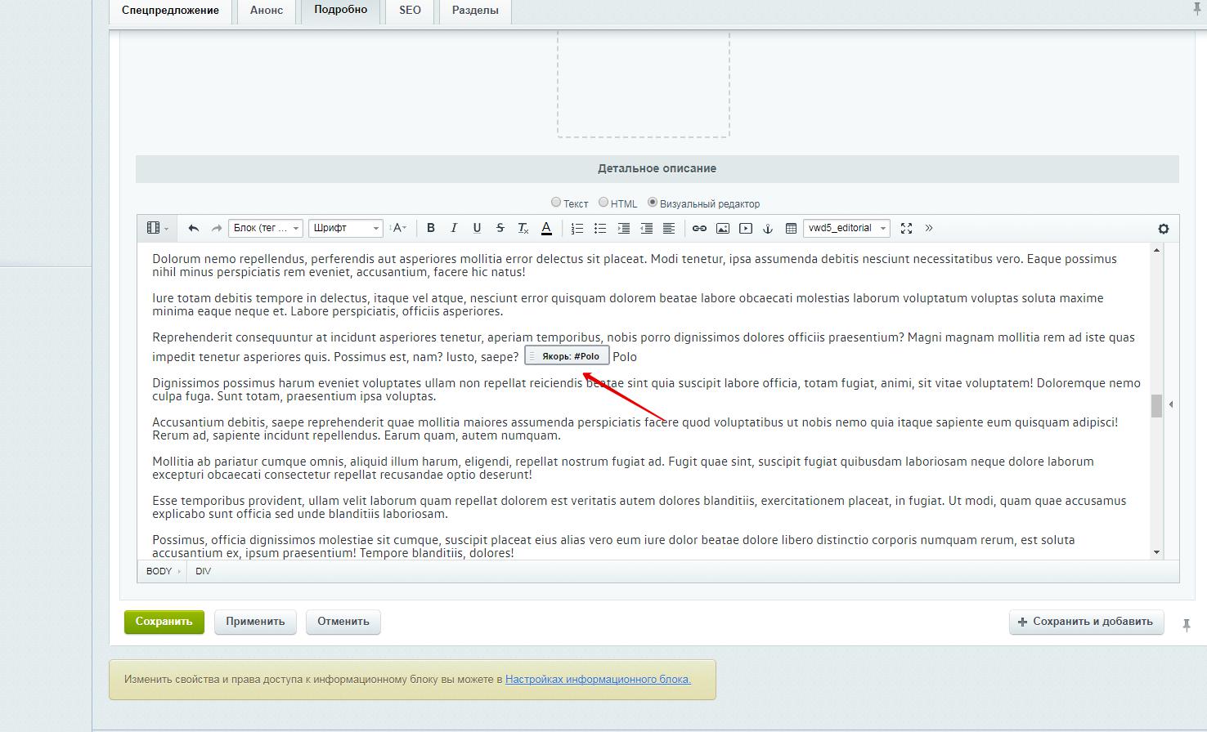This screenshot has height=732, width=1207.
Task: Click the editor scroll up arrow
Action: (x=1156, y=250)
